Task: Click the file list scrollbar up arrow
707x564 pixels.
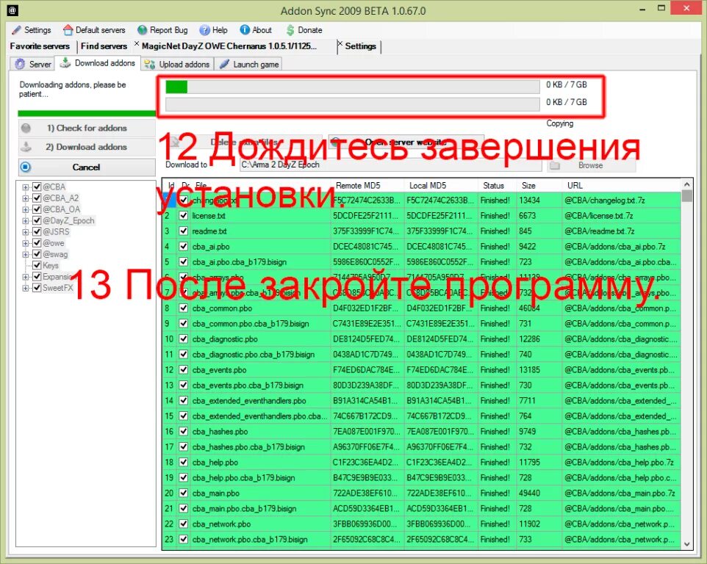Action: (686, 184)
